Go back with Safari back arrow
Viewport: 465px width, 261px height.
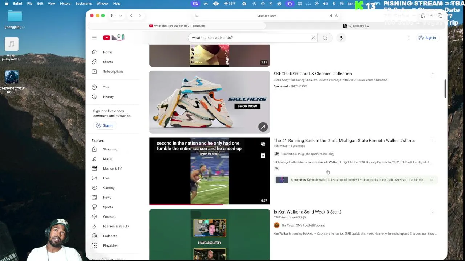tap(131, 16)
